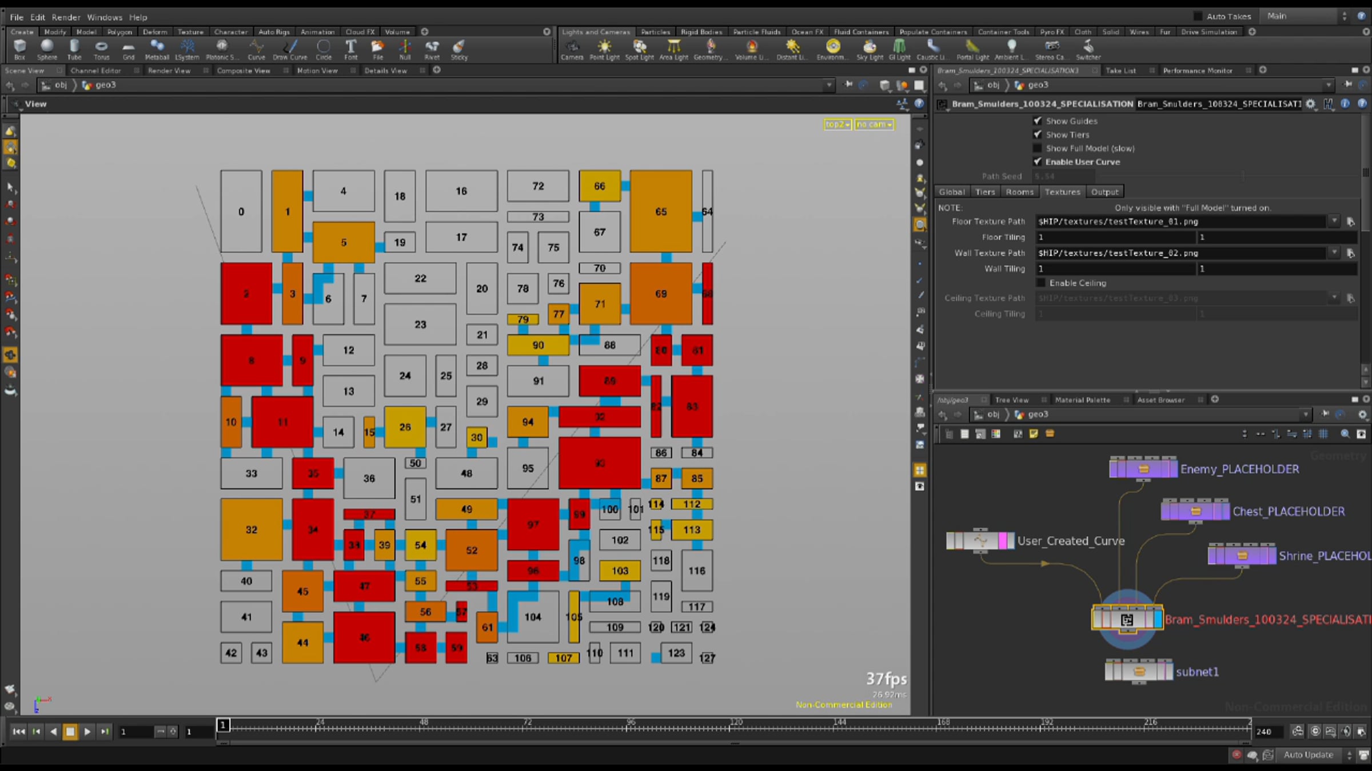Select the User_Created_Curve node
Viewport: 1372px width, 771px height.
coord(980,540)
